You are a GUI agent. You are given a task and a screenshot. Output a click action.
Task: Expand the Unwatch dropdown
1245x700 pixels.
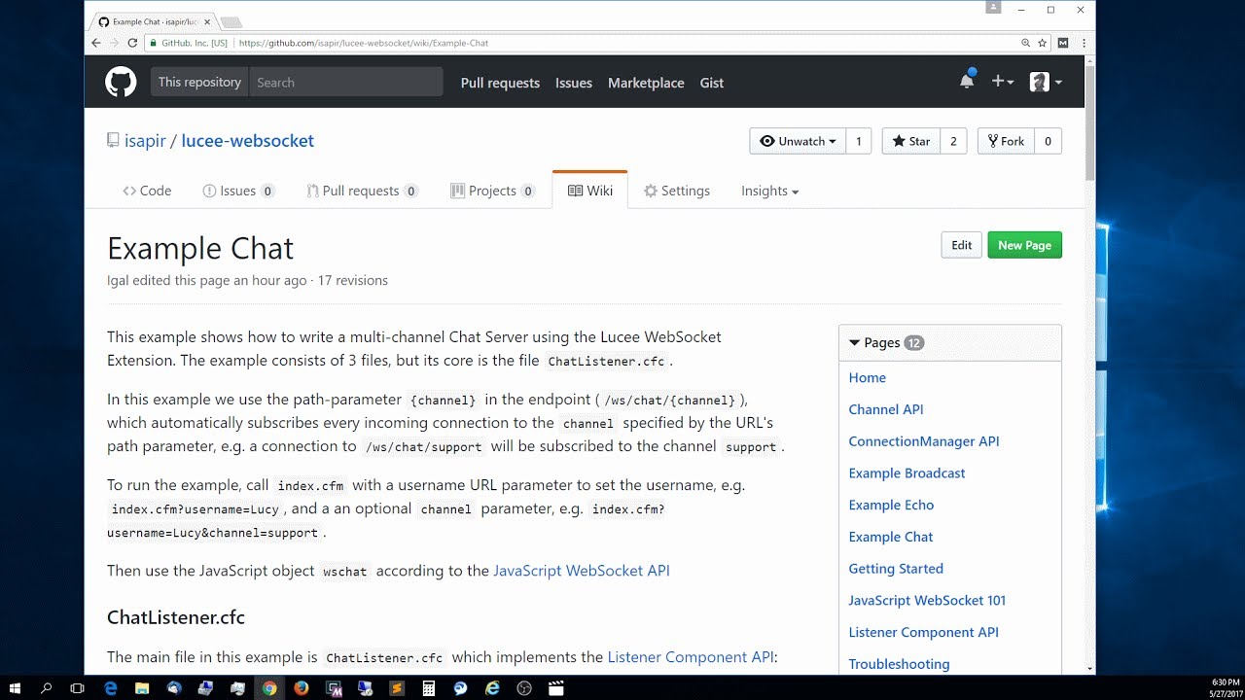point(798,141)
